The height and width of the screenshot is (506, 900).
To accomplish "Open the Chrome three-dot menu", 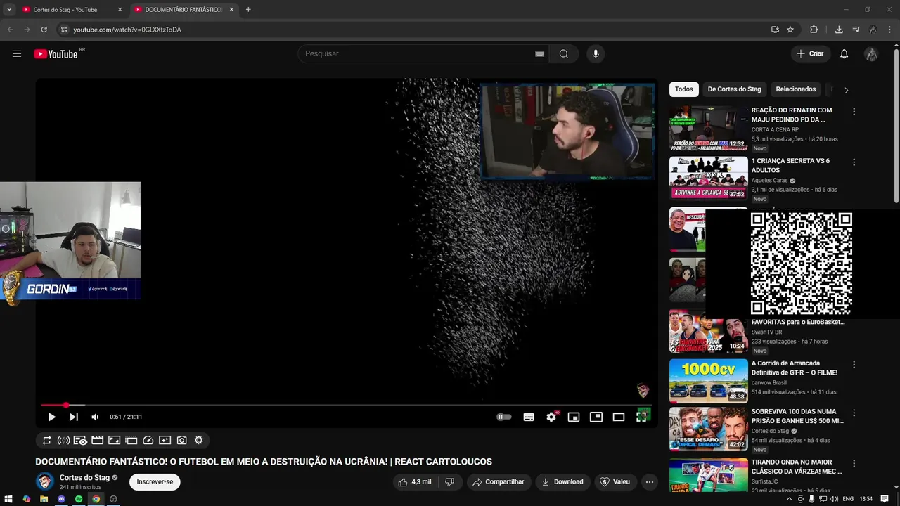I will click(890, 30).
